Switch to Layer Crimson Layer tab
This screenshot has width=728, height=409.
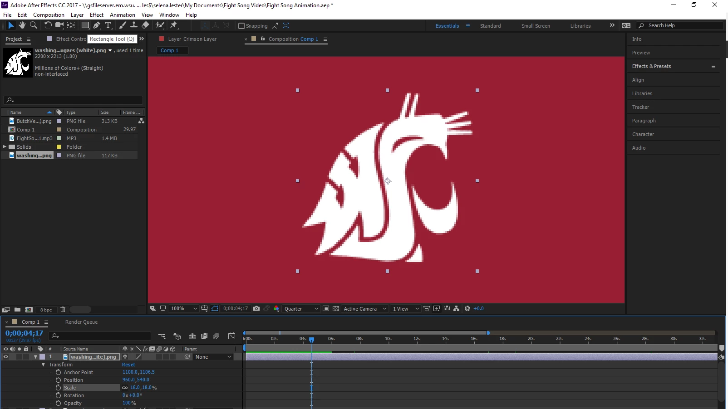click(192, 39)
